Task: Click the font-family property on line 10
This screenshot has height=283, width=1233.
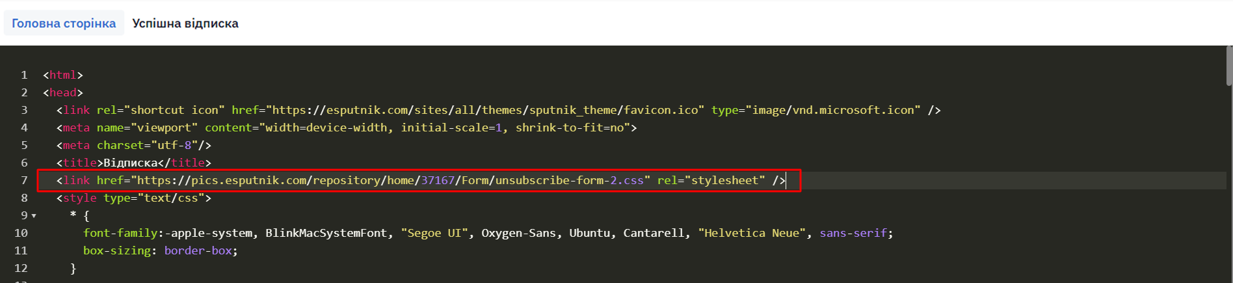Action: tap(120, 233)
